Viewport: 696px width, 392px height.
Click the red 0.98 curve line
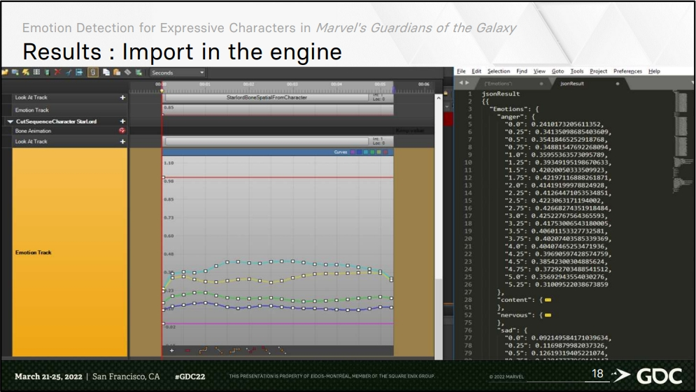(x=278, y=177)
